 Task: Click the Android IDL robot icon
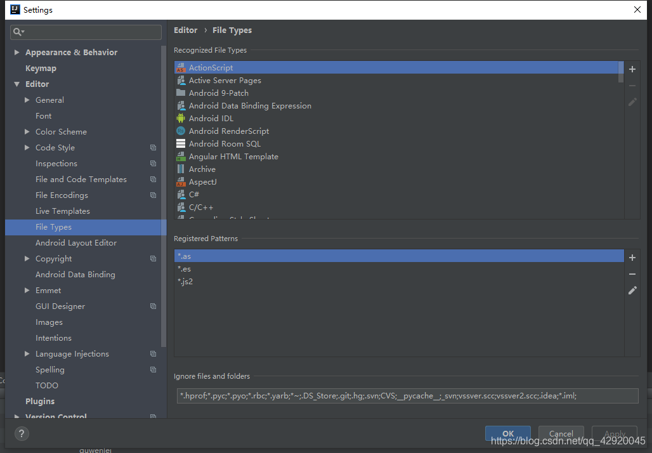(x=181, y=118)
